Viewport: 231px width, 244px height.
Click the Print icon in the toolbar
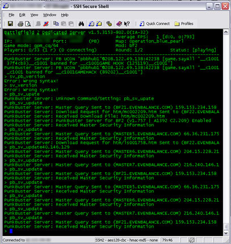click(20, 24)
